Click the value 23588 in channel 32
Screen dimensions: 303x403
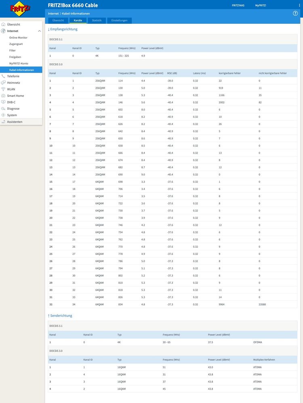262,304
